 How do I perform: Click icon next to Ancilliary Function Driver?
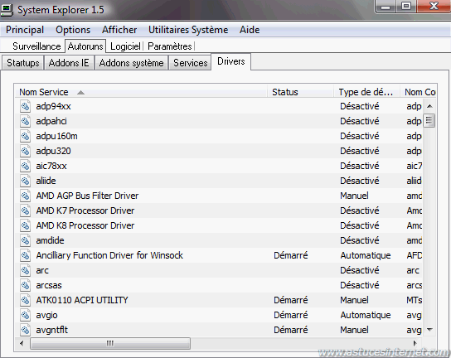pyautogui.click(x=26, y=255)
